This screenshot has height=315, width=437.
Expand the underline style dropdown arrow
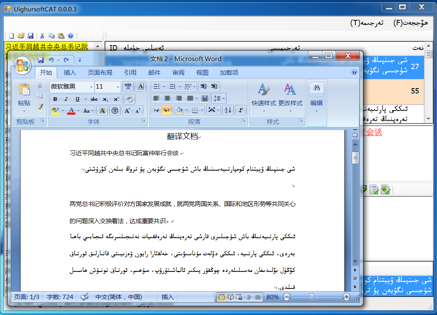(85, 99)
